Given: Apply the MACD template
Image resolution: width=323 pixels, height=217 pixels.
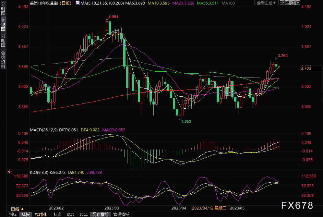Looking at the screenshot, I should [70, 214].
